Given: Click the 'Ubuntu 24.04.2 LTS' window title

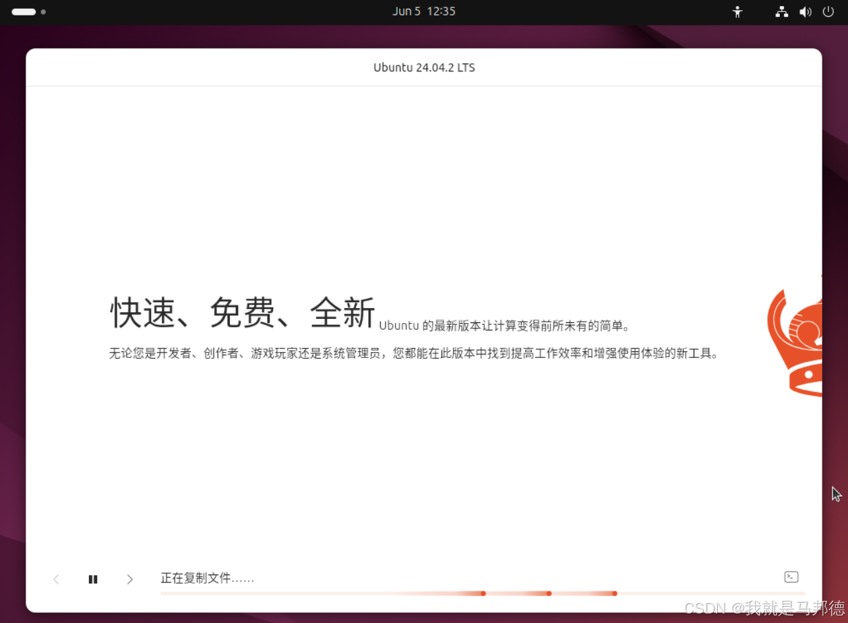Looking at the screenshot, I should (x=424, y=67).
